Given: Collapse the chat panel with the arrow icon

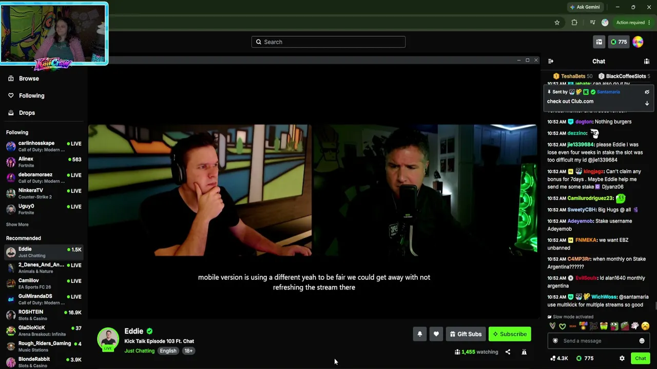Looking at the screenshot, I should tap(551, 61).
